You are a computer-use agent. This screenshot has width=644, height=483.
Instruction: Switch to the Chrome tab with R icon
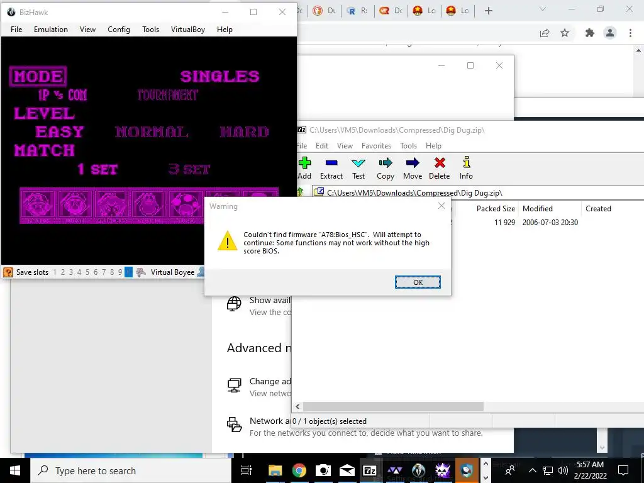tap(357, 11)
